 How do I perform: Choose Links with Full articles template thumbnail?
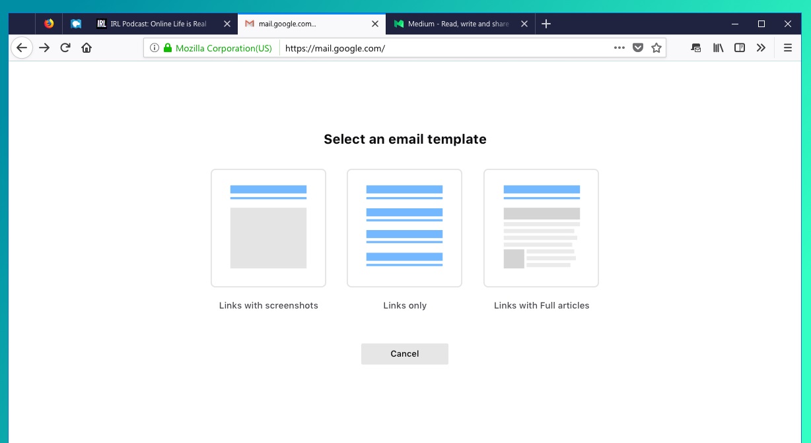click(x=541, y=228)
